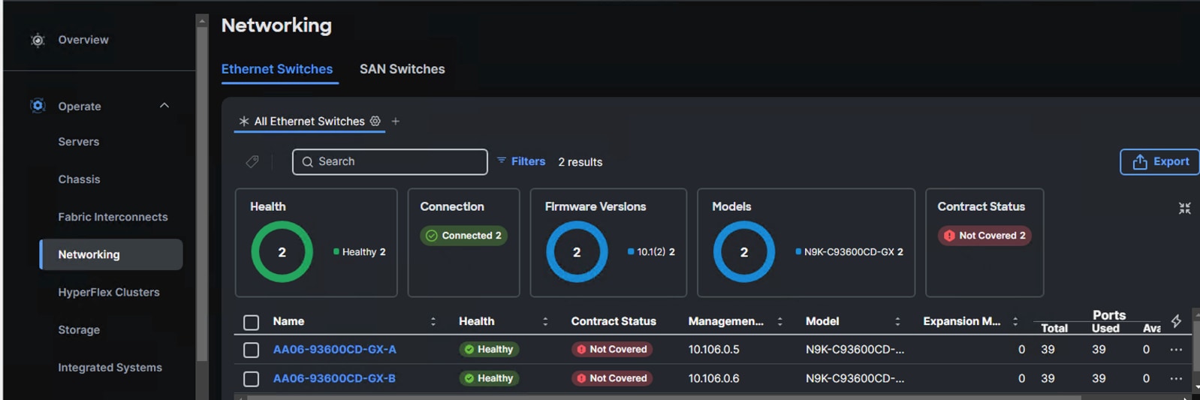This screenshot has width=1200, height=400.
Task: Select Healthy 2 legend entry
Action: [360, 252]
